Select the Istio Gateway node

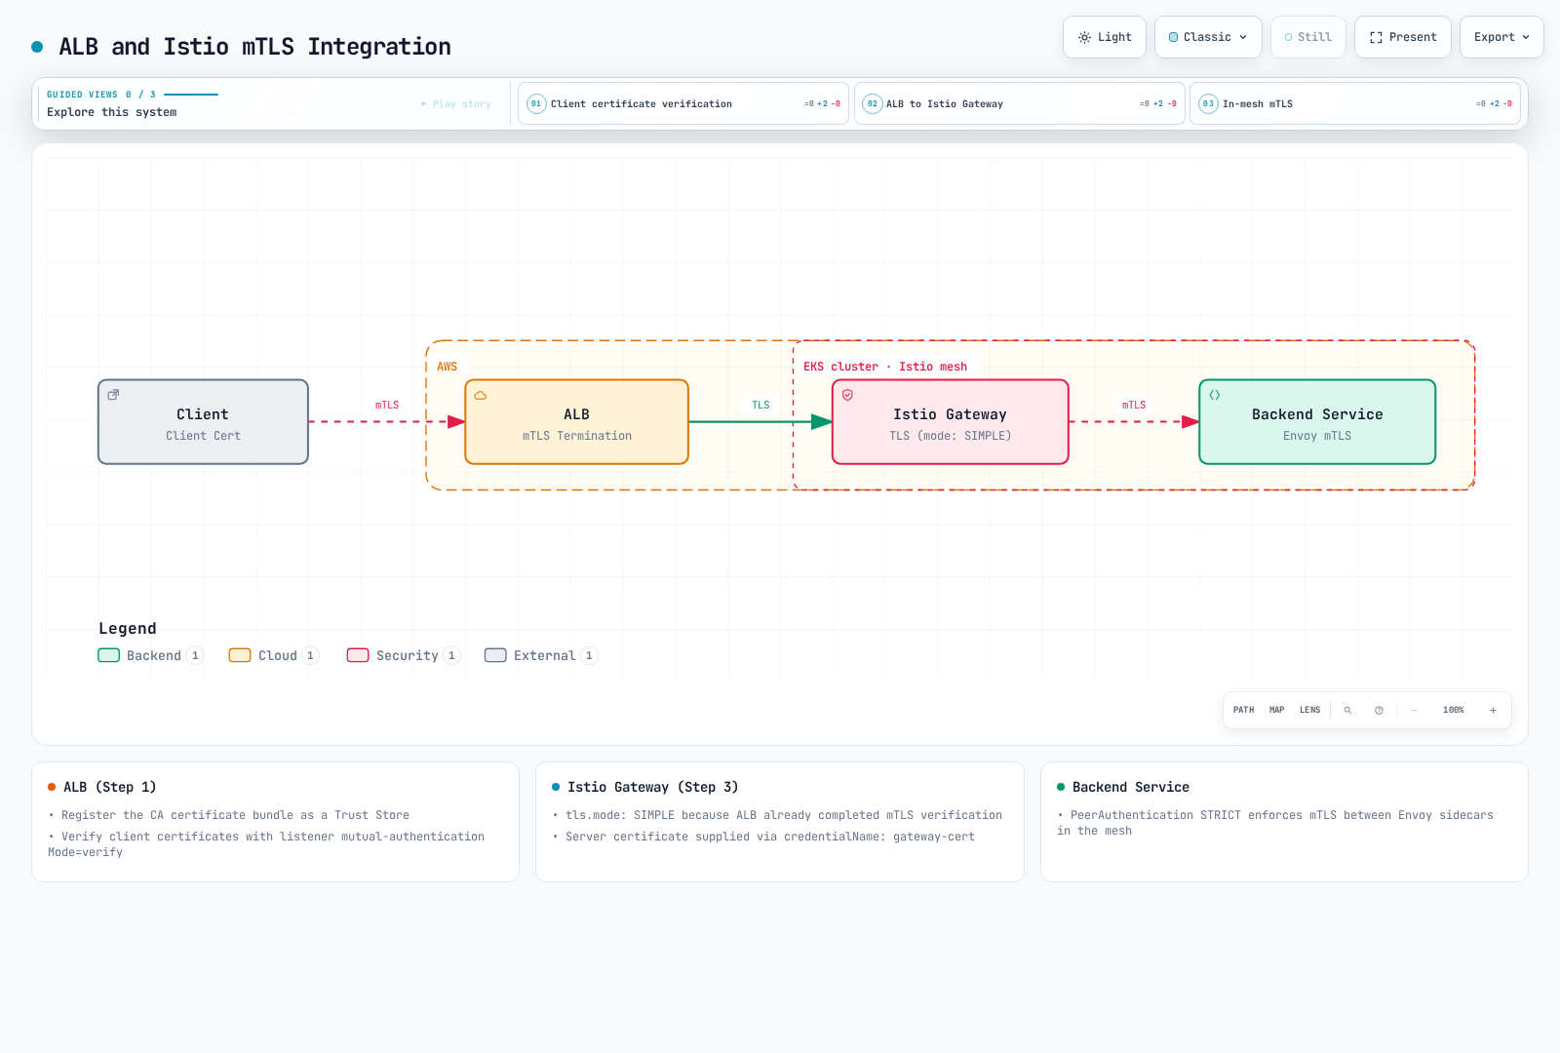coord(950,422)
